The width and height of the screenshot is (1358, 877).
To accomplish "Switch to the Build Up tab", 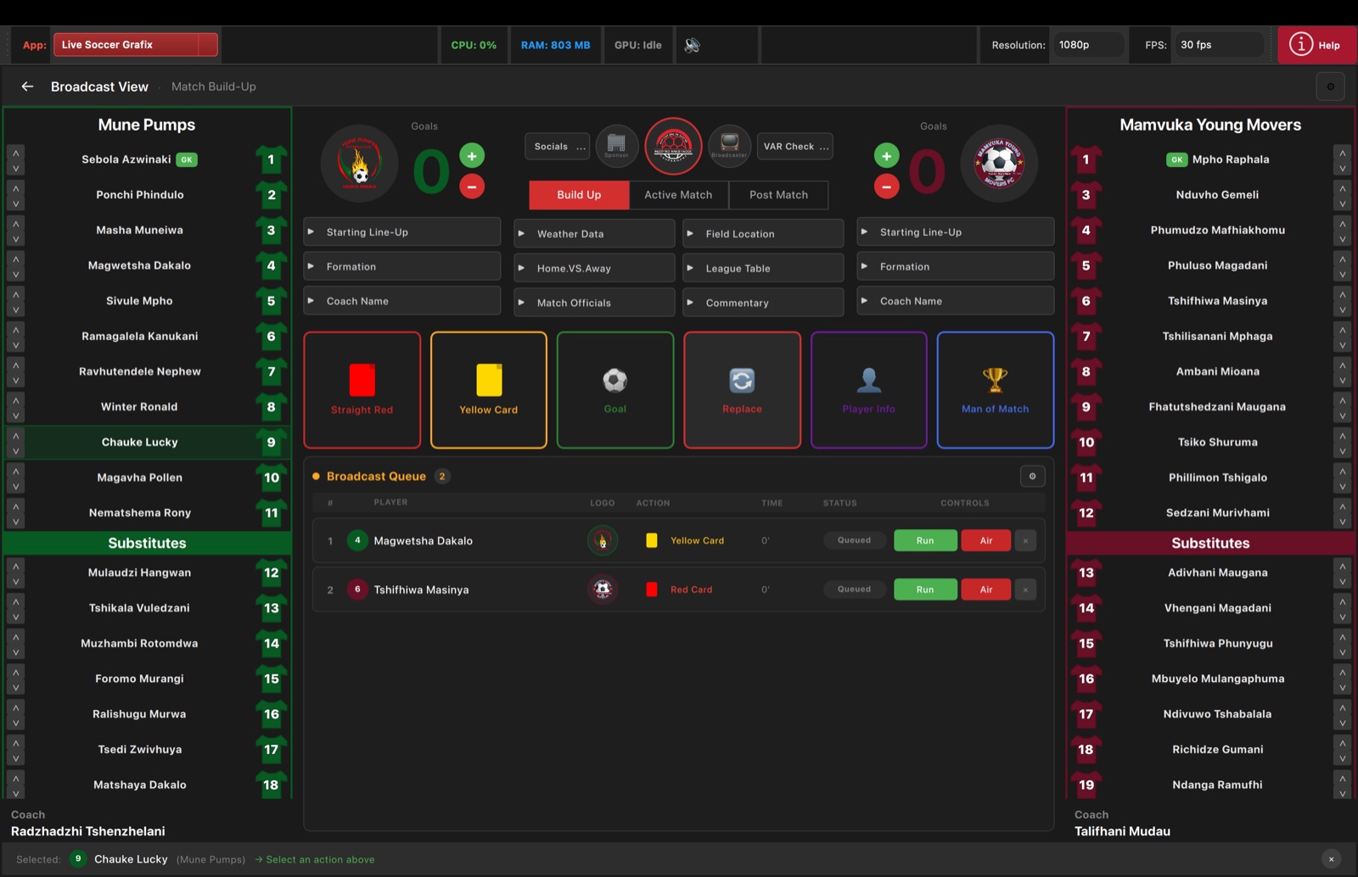I will point(579,195).
